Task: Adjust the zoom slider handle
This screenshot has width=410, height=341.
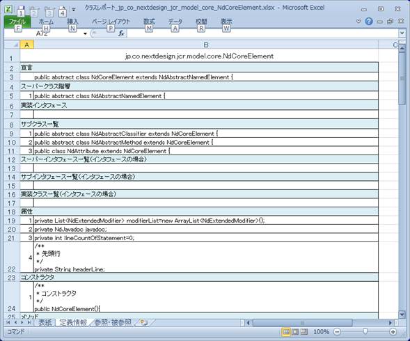Action: [365, 332]
